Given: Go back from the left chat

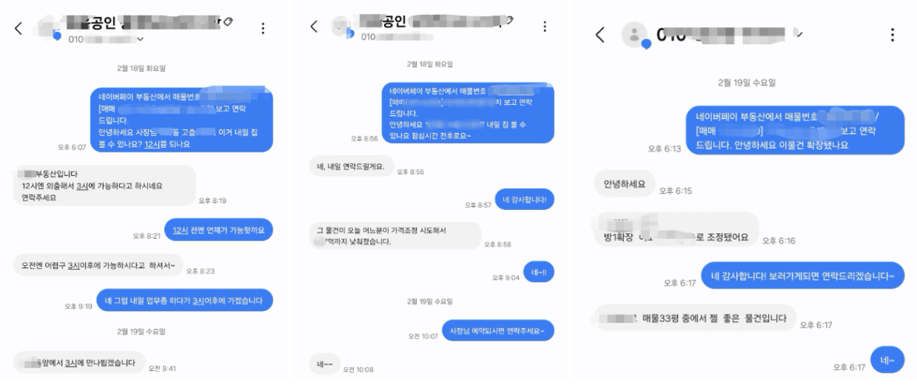Looking at the screenshot, I should 19,28.
